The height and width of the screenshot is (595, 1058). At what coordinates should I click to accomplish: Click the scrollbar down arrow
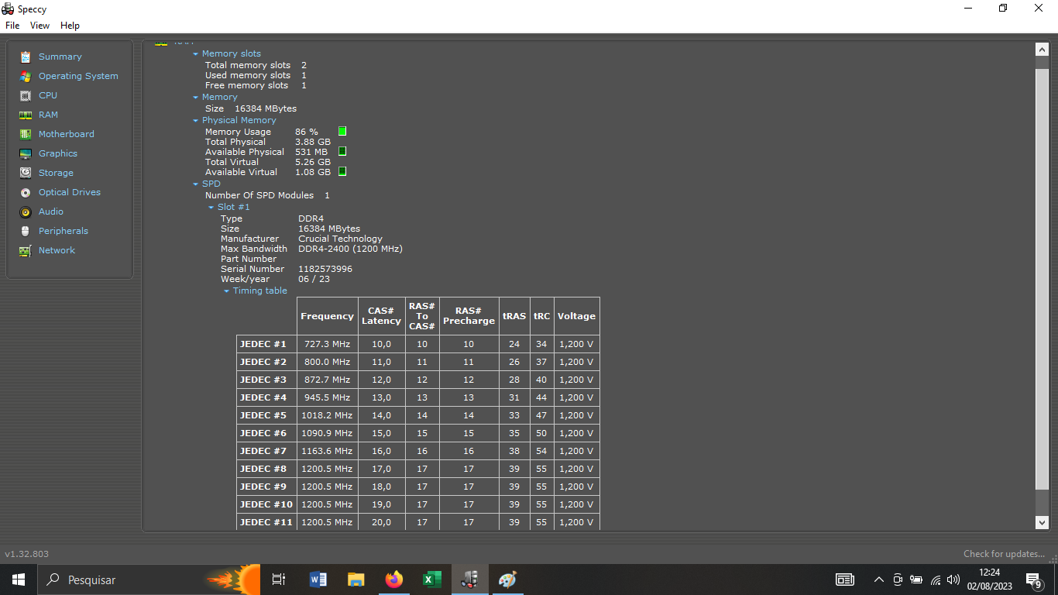1042,523
